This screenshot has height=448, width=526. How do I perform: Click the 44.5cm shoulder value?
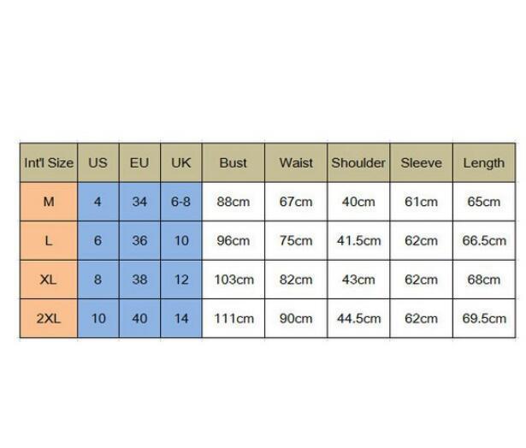358,318
